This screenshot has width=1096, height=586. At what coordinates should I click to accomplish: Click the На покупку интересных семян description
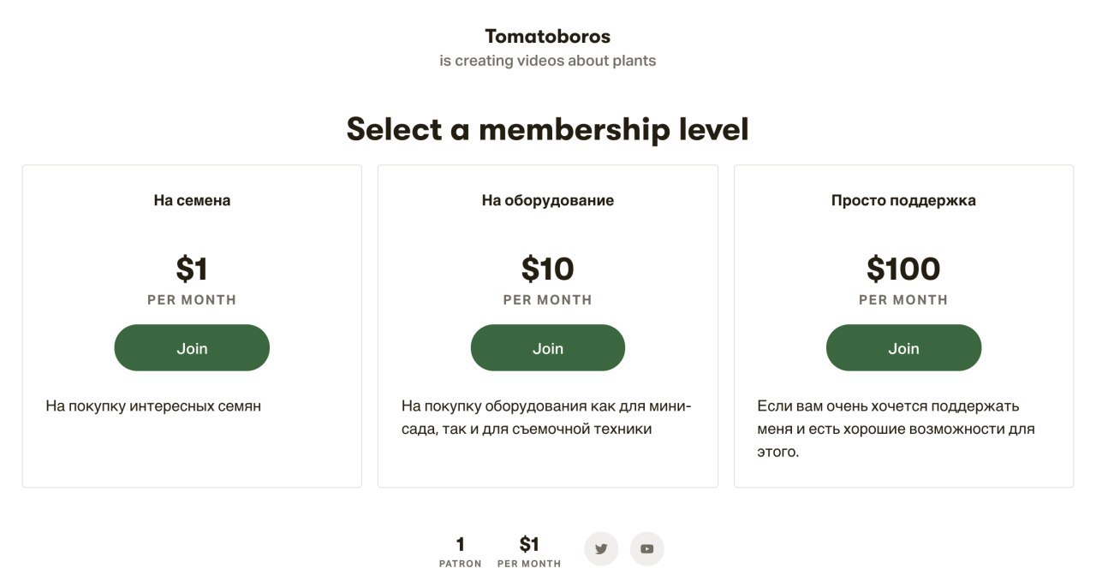pyautogui.click(x=153, y=406)
